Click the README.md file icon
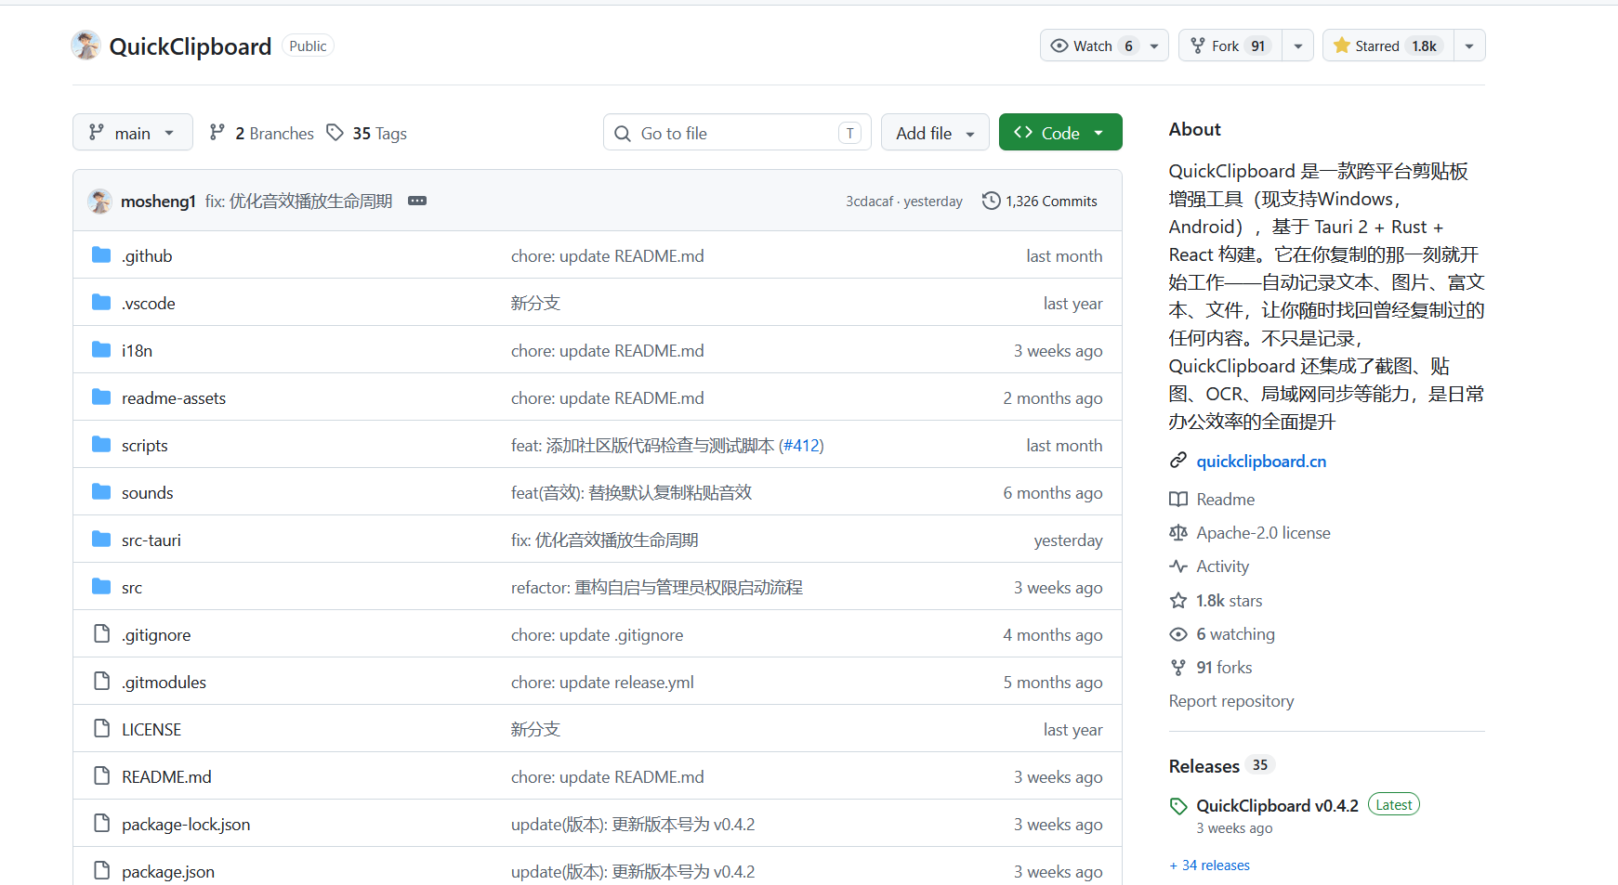1618x885 pixels. pyautogui.click(x=101, y=776)
